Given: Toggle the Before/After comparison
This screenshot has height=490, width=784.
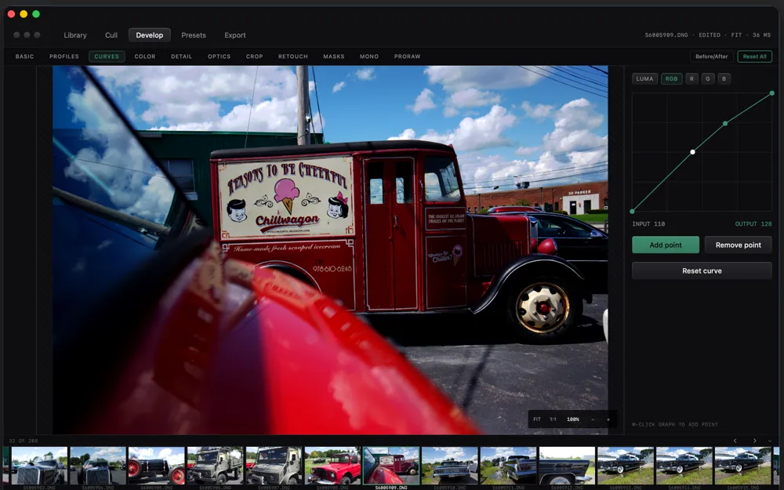Looking at the screenshot, I should point(711,56).
